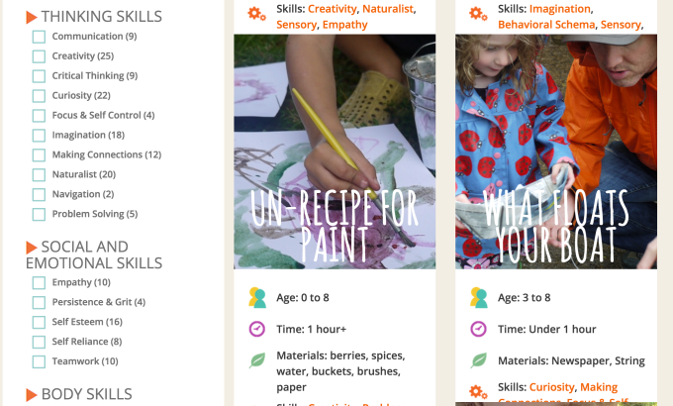Open the Un-Recipe for Paint activity image
Viewport: 673px width, 406px height.
point(335,152)
